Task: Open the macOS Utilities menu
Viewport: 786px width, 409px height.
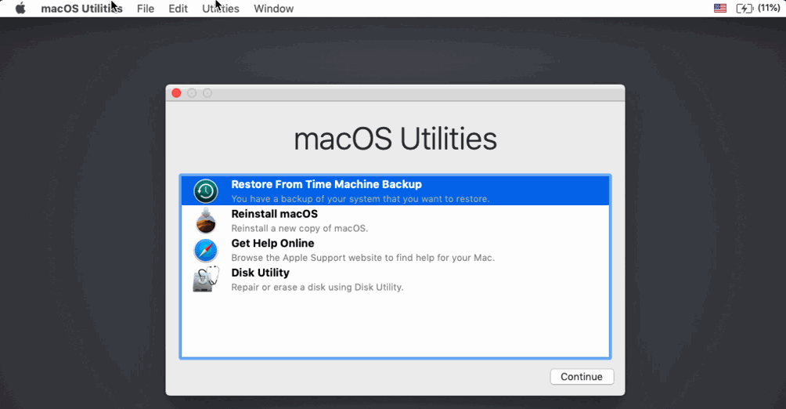Action: click(81, 9)
